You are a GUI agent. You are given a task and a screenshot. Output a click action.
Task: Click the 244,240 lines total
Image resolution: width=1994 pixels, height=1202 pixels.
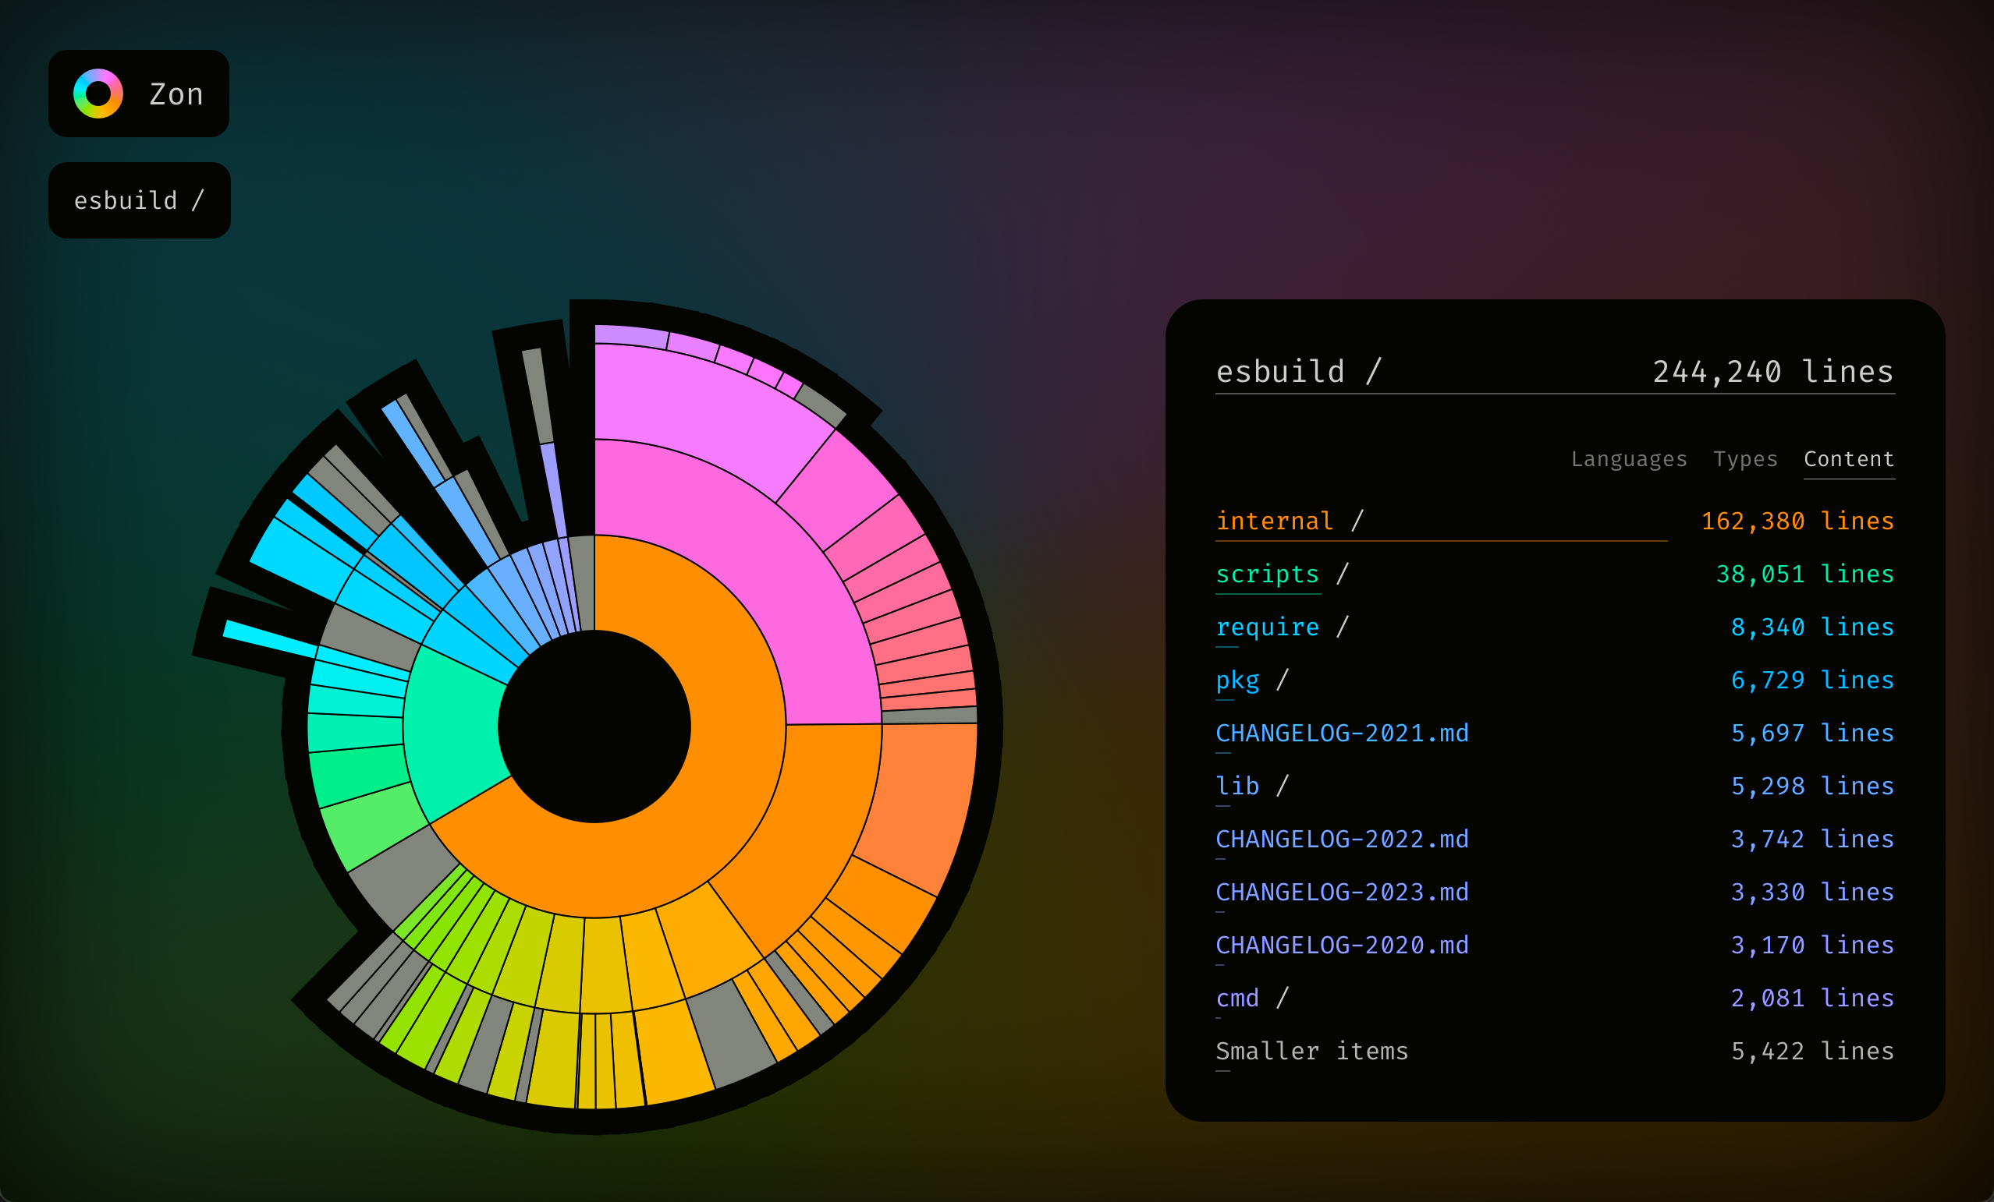pos(1773,371)
